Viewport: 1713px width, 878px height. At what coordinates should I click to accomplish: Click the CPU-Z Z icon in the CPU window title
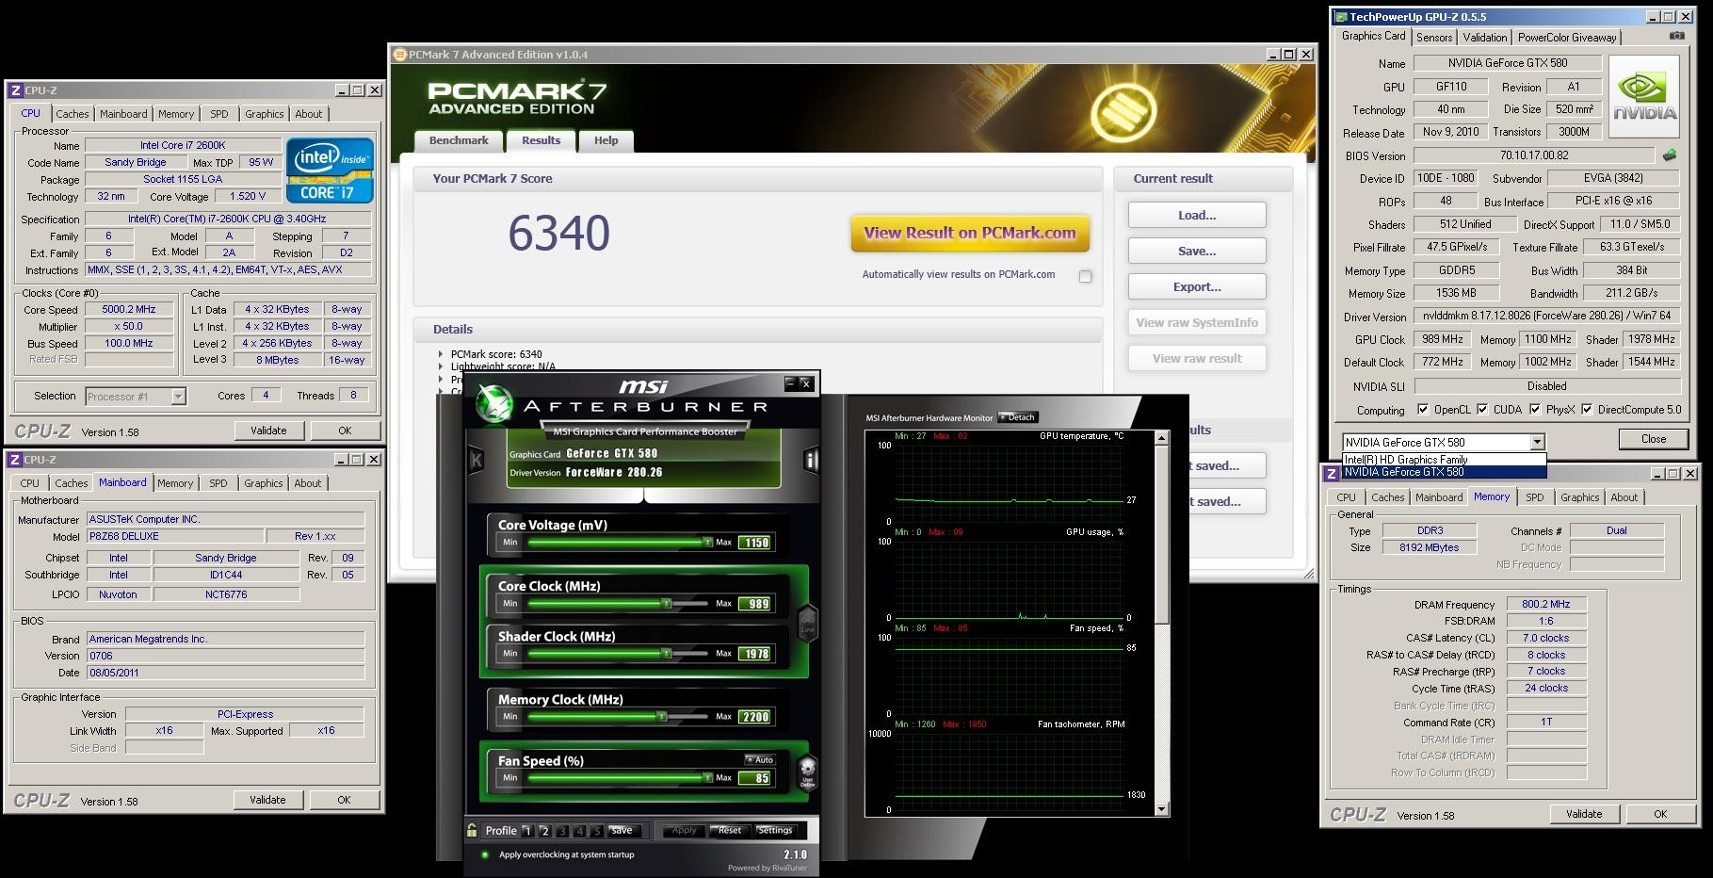15,90
